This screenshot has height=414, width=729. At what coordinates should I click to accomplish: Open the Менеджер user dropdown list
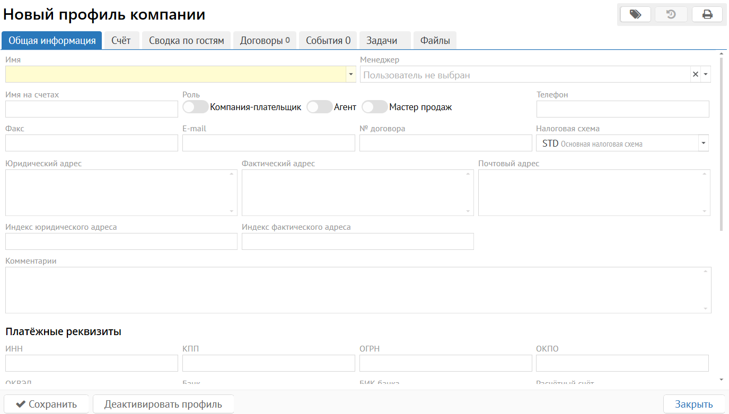705,75
